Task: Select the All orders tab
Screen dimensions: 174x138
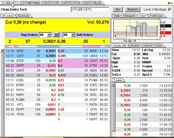Action: point(8,16)
